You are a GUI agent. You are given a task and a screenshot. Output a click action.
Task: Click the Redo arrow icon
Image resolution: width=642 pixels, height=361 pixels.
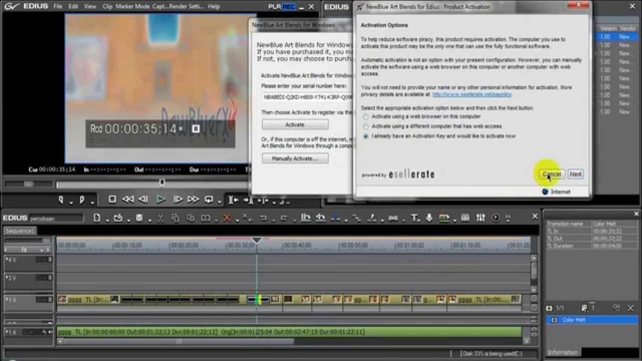point(283,218)
